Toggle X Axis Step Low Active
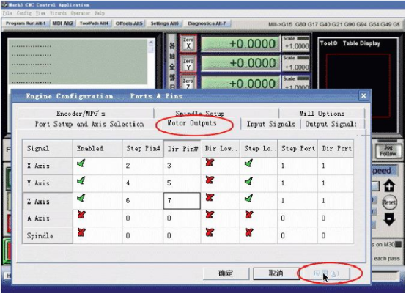Image resolution: width=406 pixels, height=294 pixels. [x=249, y=163]
